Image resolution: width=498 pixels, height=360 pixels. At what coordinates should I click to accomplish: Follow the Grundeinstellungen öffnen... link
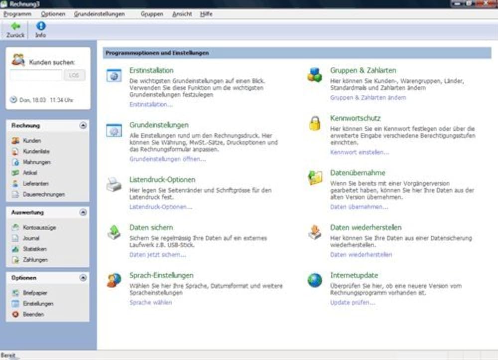(167, 159)
